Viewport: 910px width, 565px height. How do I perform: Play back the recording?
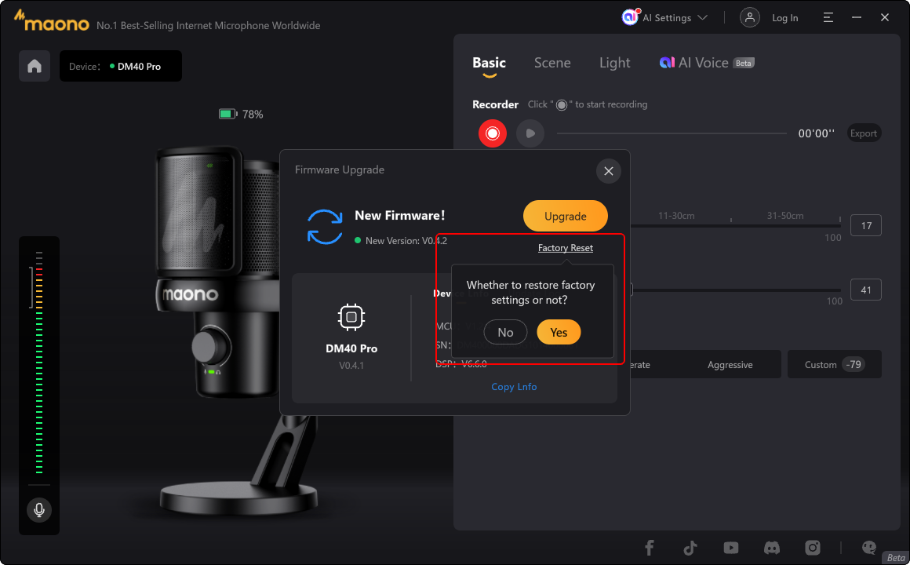click(530, 133)
